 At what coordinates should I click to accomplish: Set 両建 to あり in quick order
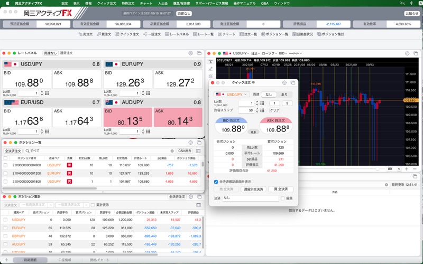pos(284,94)
